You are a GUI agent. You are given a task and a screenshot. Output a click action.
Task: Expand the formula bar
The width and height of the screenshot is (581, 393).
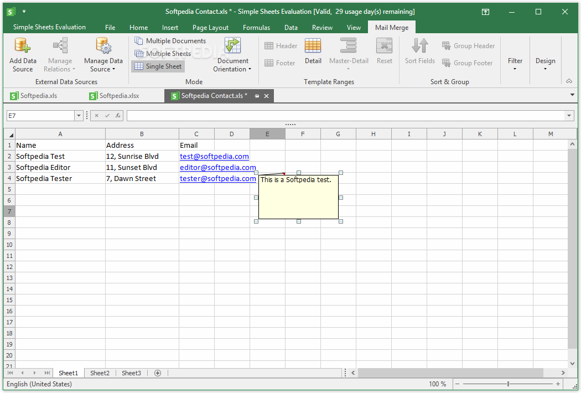(569, 116)
